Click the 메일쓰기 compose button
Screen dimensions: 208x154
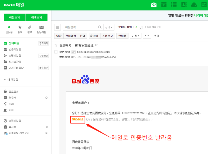[x=15, y=17]
